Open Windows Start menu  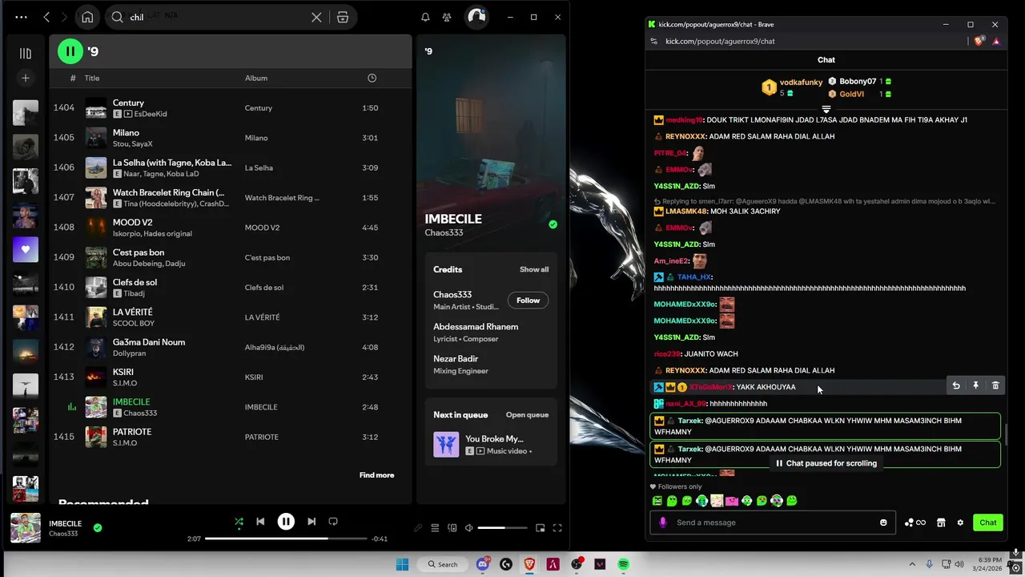click(402, 564)
